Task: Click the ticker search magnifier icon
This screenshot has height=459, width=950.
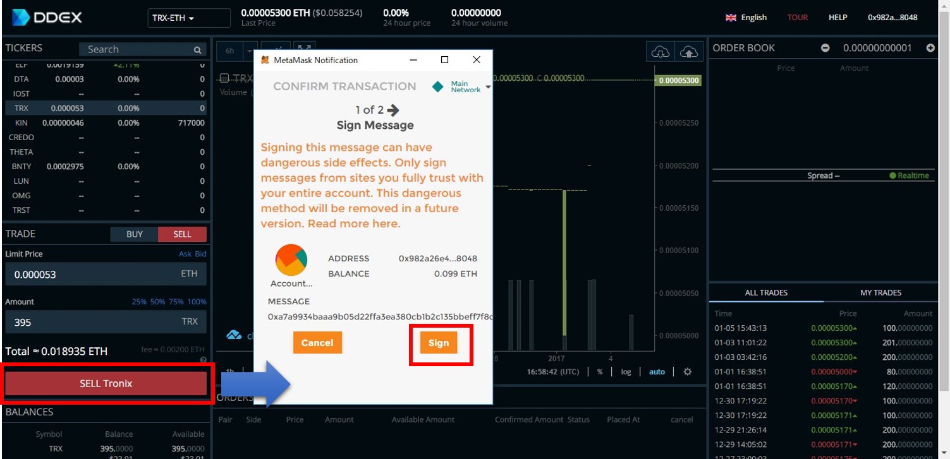Action: pyautogui.click(x=198, y=50)
